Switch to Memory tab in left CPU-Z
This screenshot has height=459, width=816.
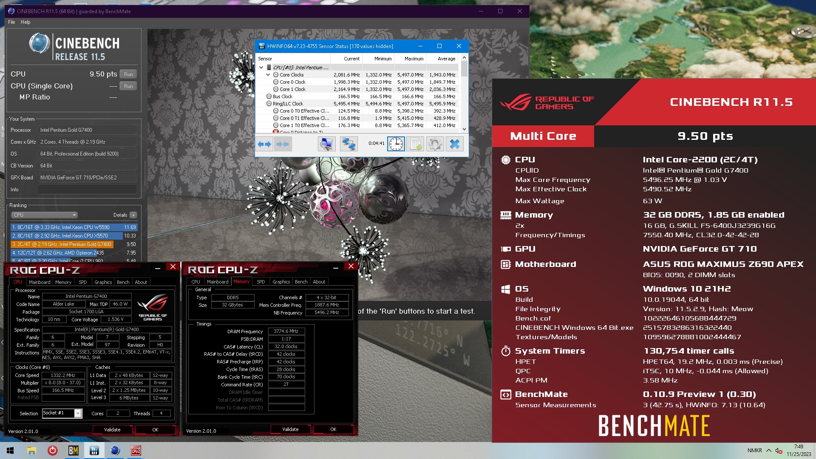(63, 282)
